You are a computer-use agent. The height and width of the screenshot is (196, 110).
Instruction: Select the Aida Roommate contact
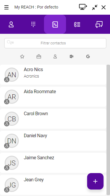(x=53, y=97)
